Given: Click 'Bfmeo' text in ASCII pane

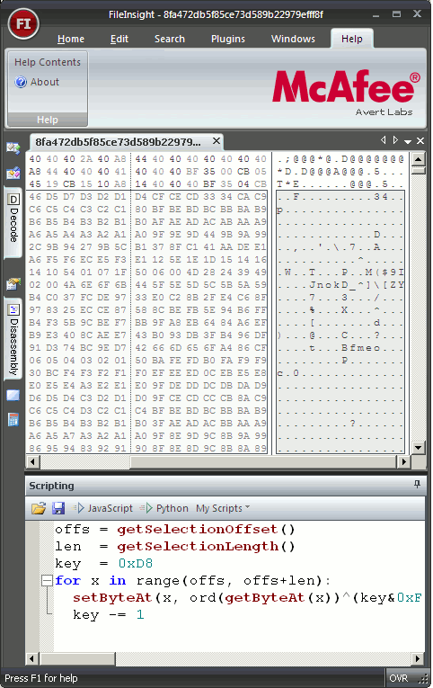Looking at the screenshot, I should (x=360, y=348).
